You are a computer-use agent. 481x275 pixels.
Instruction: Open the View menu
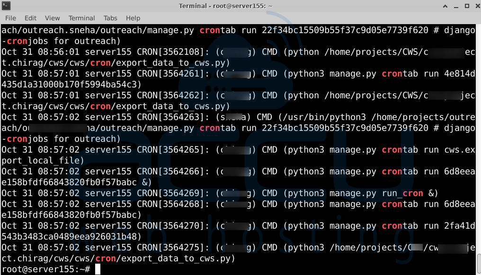click(x=52, y=18)
